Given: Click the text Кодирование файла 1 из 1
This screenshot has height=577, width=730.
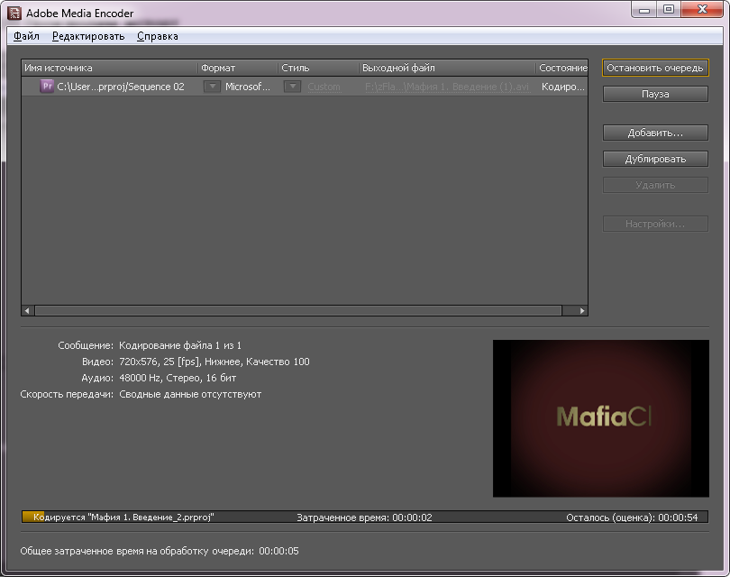Looking at the screenshot, I should click(x=180, y=345).
